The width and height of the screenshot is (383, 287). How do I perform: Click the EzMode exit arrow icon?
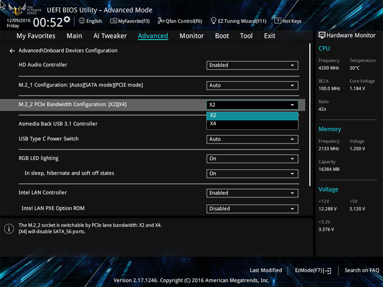click(x=328, y=271)
